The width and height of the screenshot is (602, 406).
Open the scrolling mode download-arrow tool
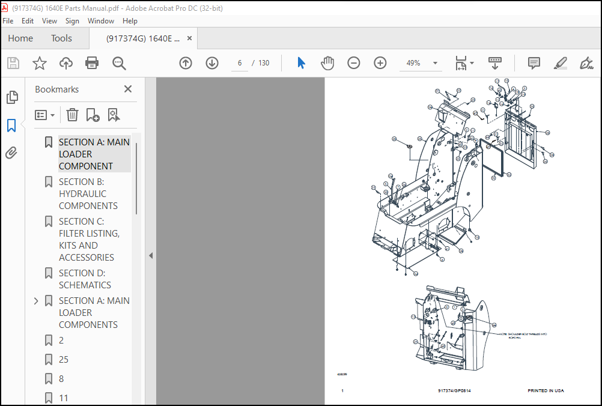[495, 63]
